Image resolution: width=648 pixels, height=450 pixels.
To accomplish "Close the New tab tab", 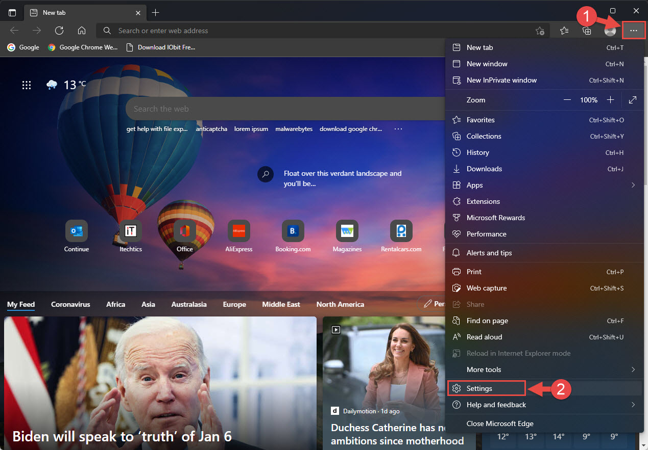I will click(x=138, y=12).
